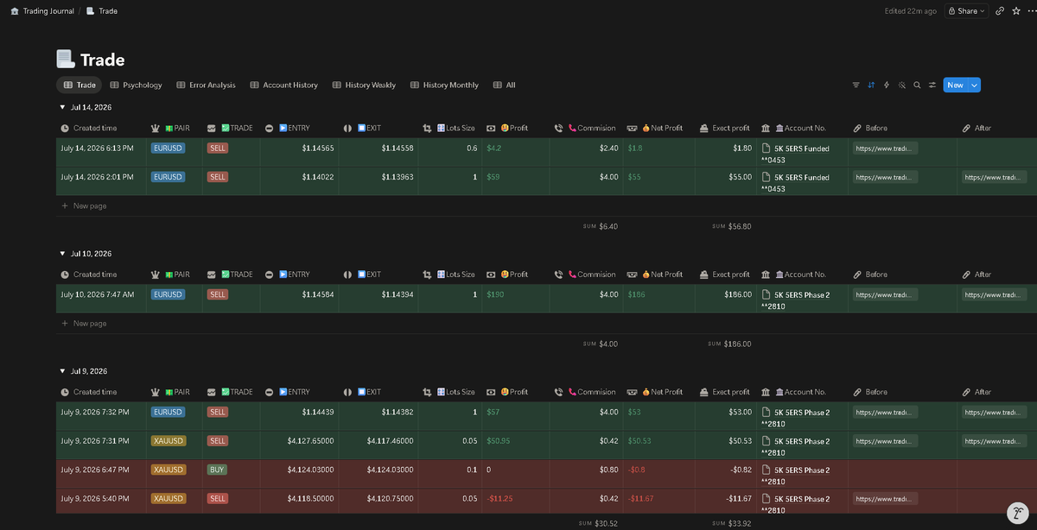Screen dimensions: 1037x530
Task: Click the AI sparkle wand icon
Action: (x=901, y=85)
